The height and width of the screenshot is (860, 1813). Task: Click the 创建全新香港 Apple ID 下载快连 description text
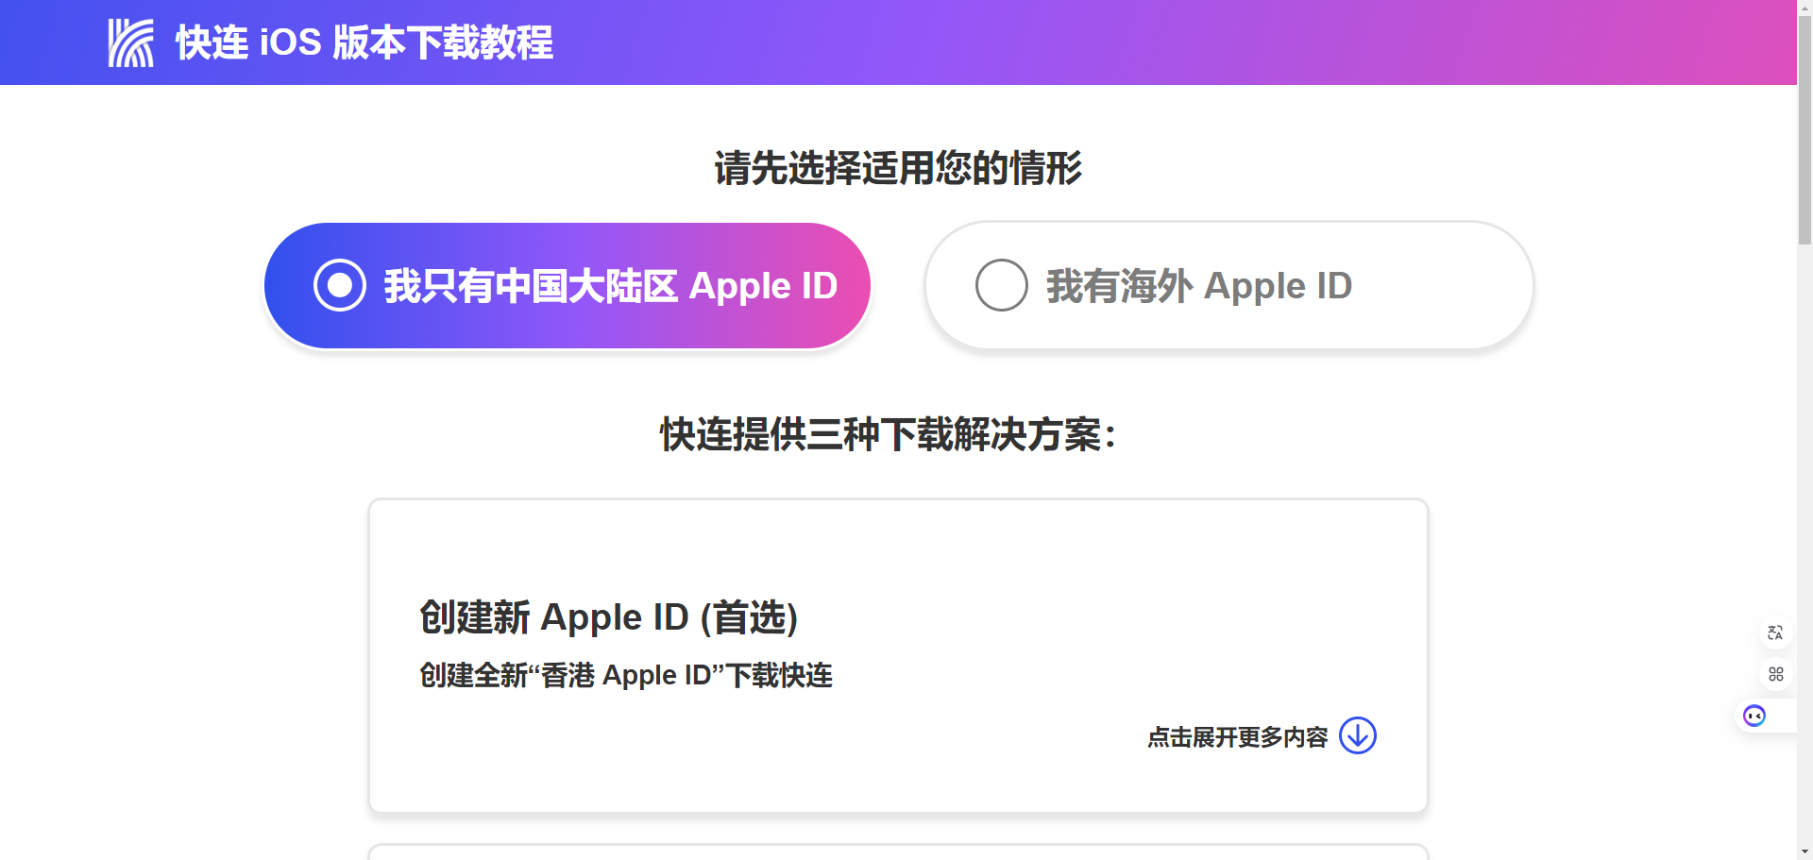(x=626, y=675)
